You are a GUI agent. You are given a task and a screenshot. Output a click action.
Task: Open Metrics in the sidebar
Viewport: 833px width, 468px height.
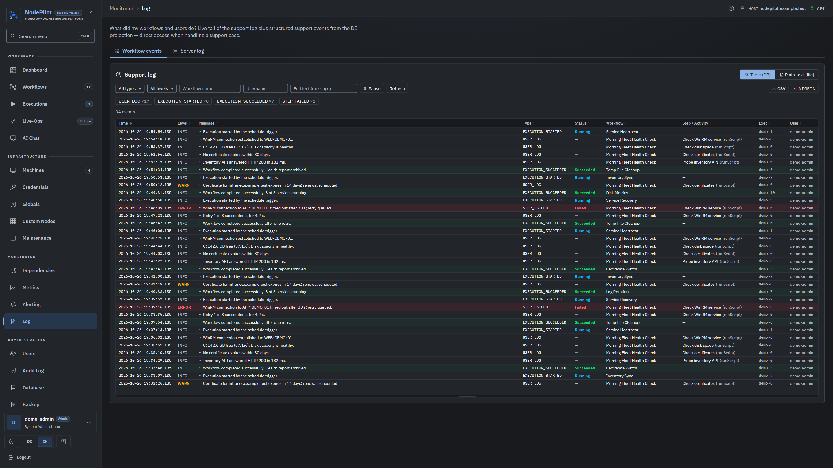50,287
